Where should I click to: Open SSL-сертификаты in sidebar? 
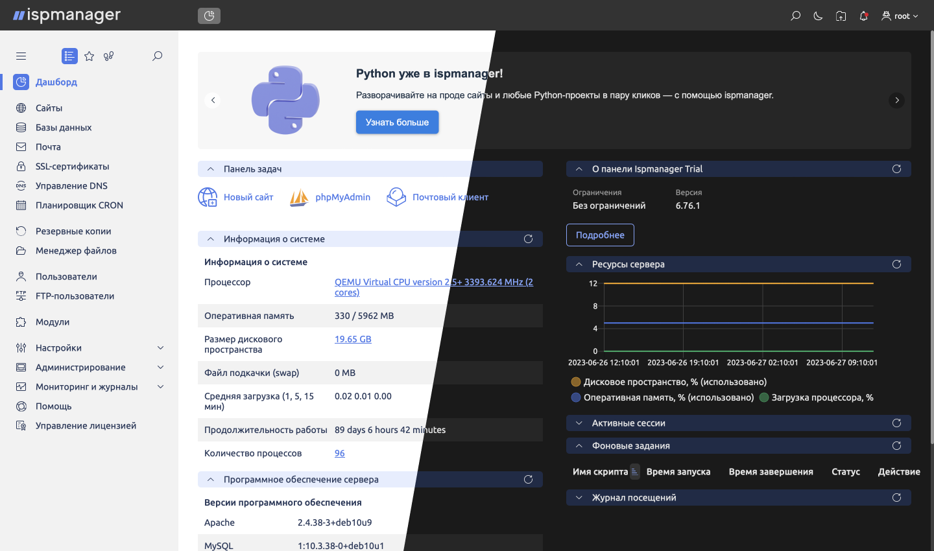(72, 167)
